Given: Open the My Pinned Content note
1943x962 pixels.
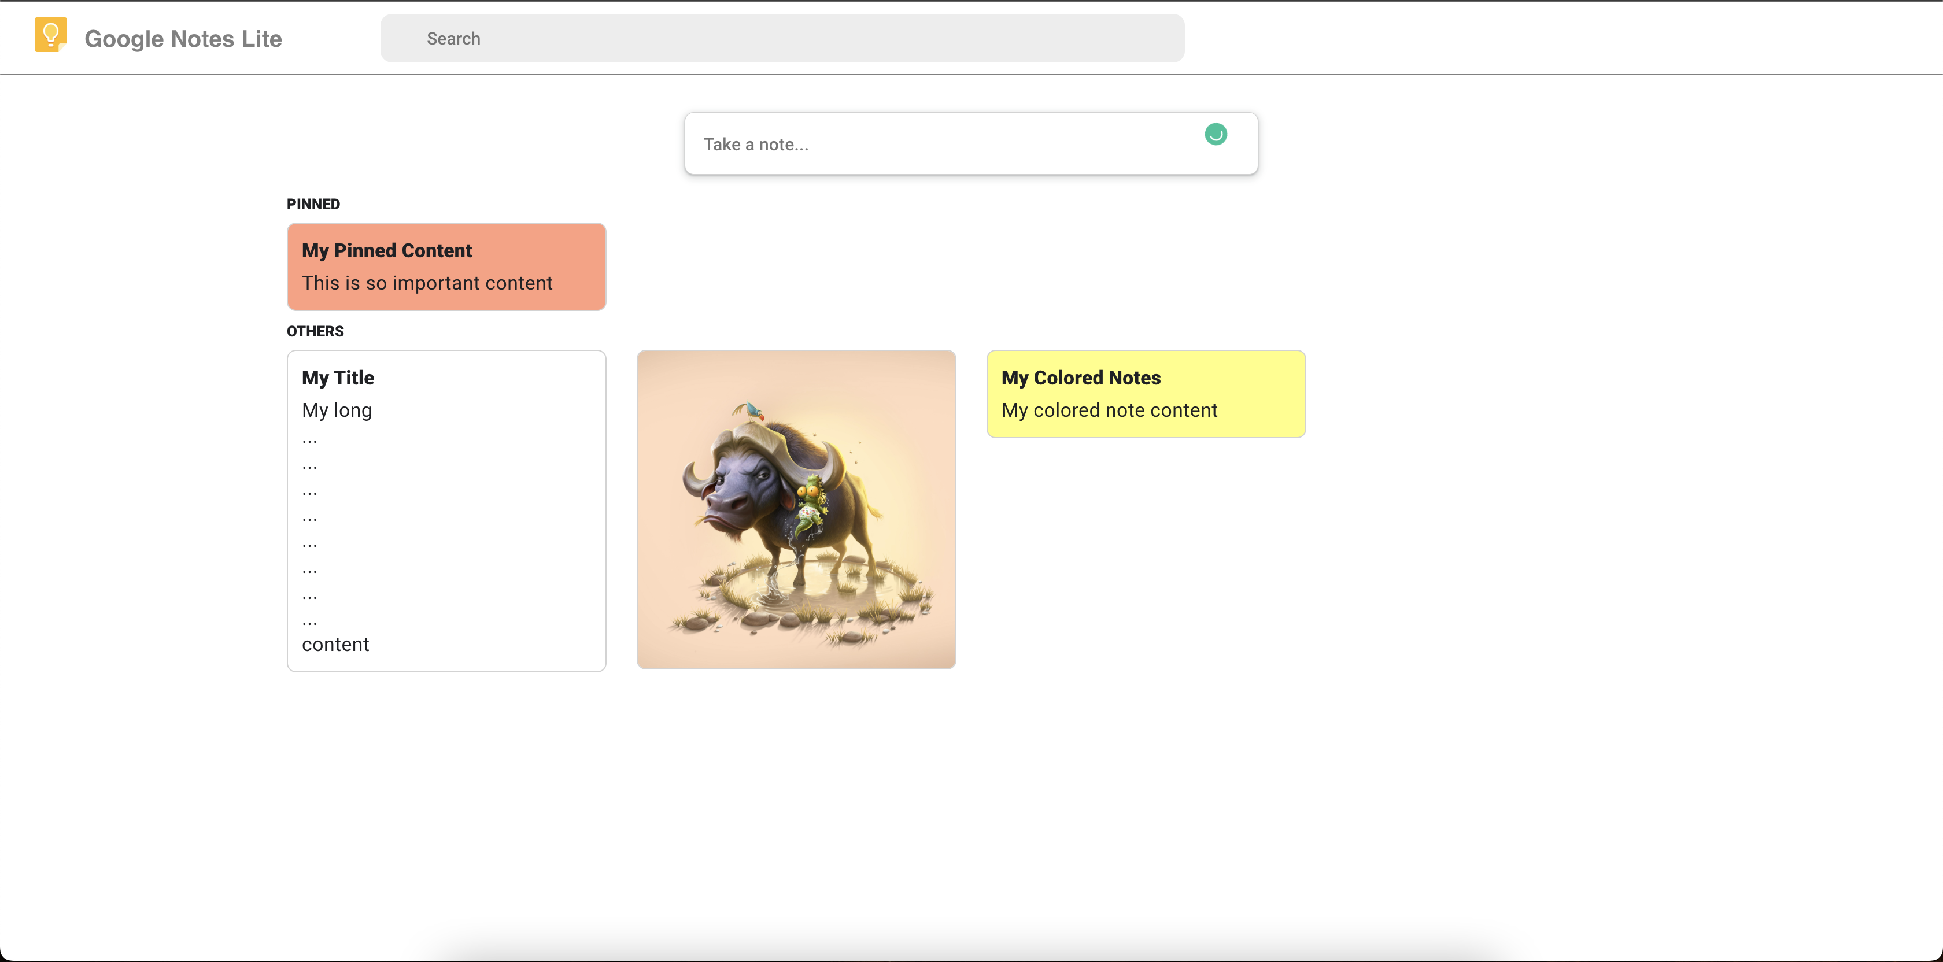Looking at the screenshot, I should click(x=446, y=266).
